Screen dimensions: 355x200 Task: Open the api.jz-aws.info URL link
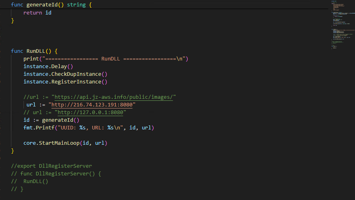pyautogui.click(x=113, y=97)
